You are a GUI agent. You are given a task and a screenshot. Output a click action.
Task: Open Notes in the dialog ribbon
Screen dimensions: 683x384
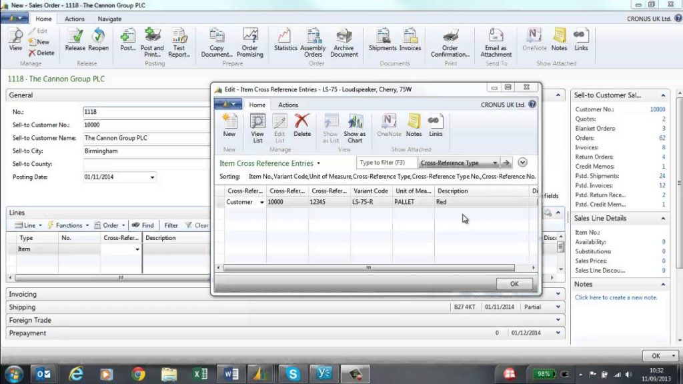pyautogui.click(x=414, y=125)
